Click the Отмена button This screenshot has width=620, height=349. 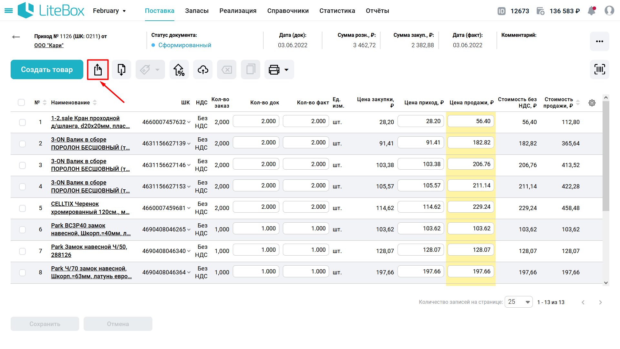pyautogui.click(x=118, y=324)
